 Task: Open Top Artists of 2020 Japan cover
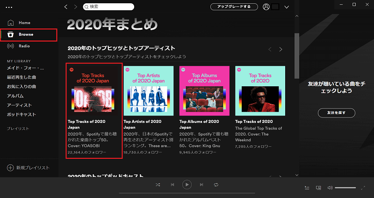click(x=149, y=91)
